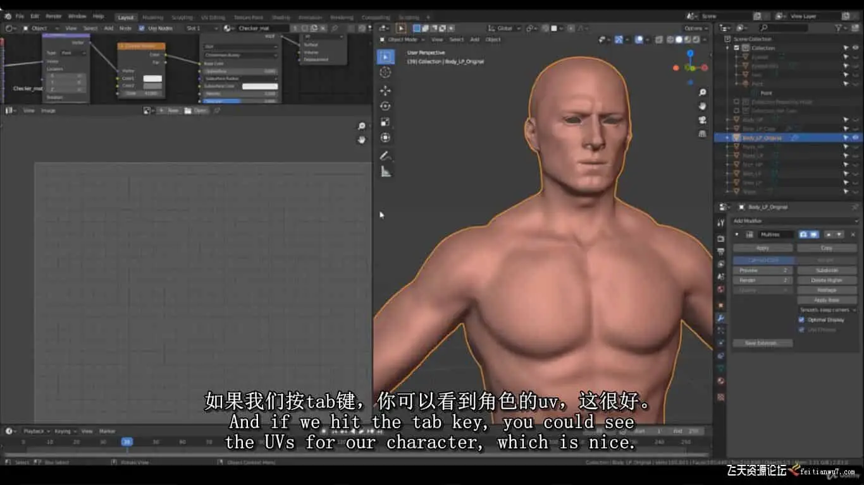Open the Object Mode dropdown

tap(402, 39)
